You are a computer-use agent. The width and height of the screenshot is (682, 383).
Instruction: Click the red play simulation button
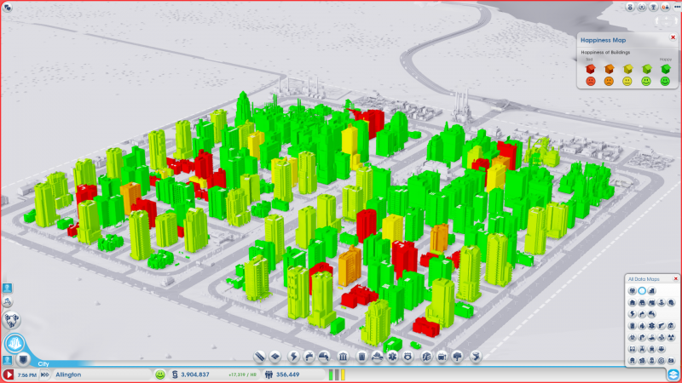(x=9, y=374)
